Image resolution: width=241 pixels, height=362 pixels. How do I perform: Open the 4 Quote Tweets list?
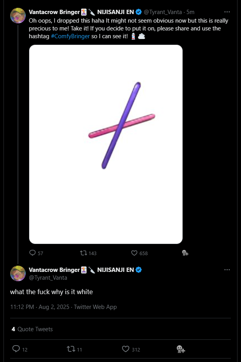[x=32, y=329]
